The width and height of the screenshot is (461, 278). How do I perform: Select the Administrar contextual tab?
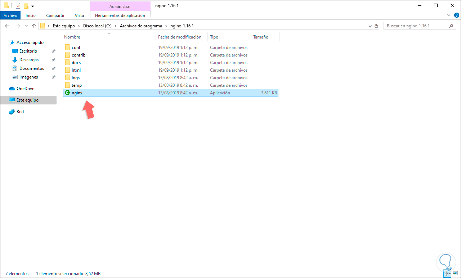(x=120, y=6)
